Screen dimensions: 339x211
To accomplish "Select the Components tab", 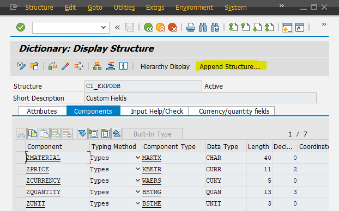I will [93, 111].
